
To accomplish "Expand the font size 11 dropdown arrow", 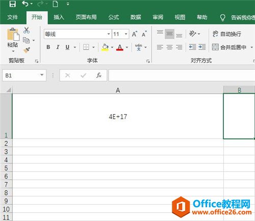I will click(126, 34).
